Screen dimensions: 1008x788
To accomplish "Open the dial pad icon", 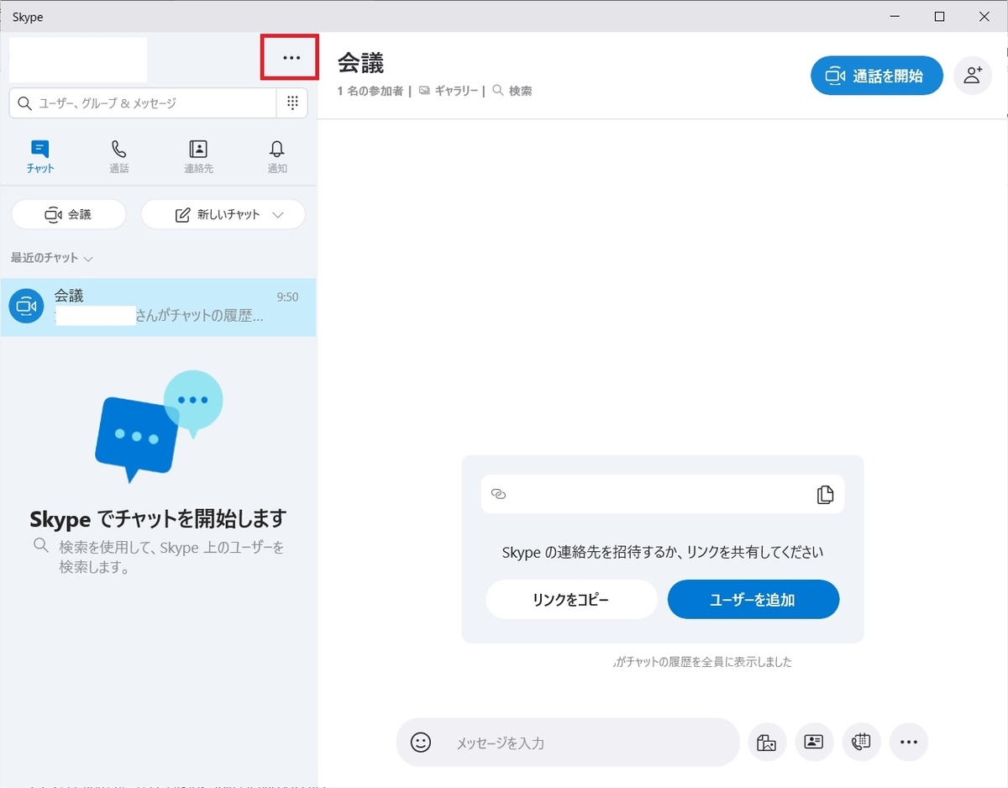I will [x=292, y=102].
